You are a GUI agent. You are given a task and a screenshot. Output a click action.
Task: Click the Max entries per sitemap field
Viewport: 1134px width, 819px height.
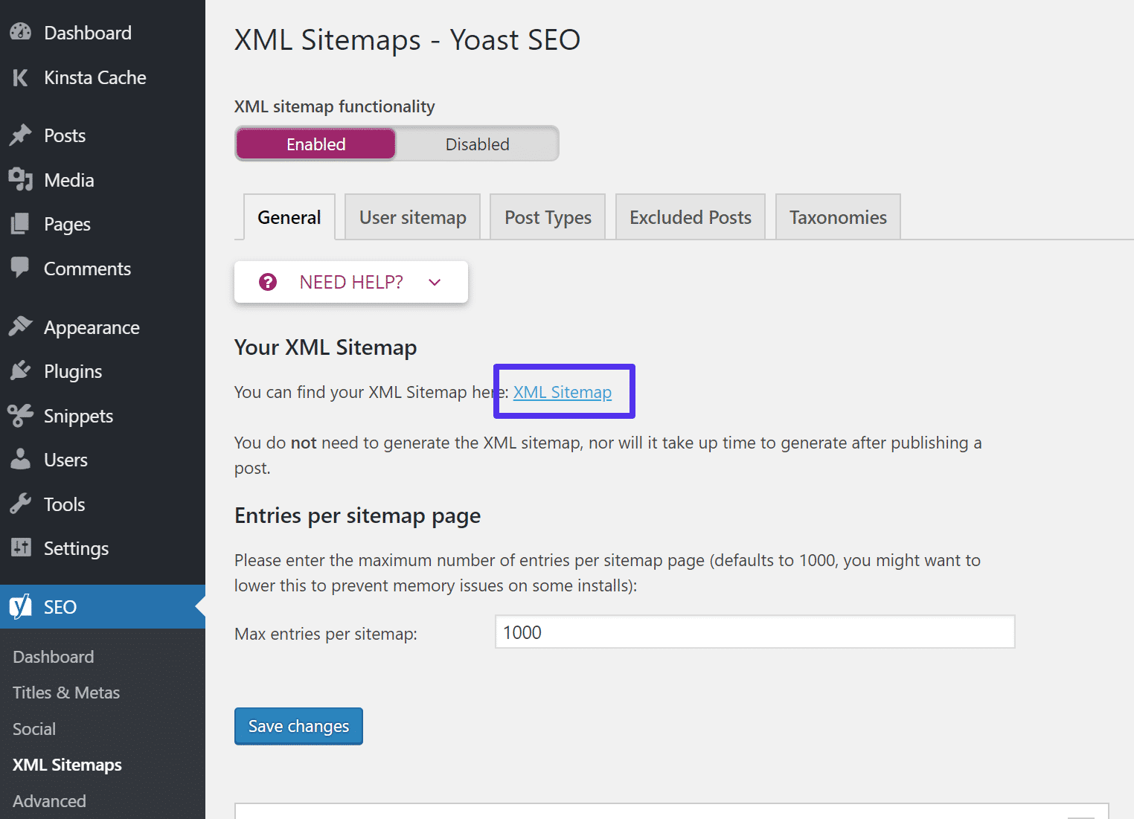pyautogui.click(x=755, y=632)
